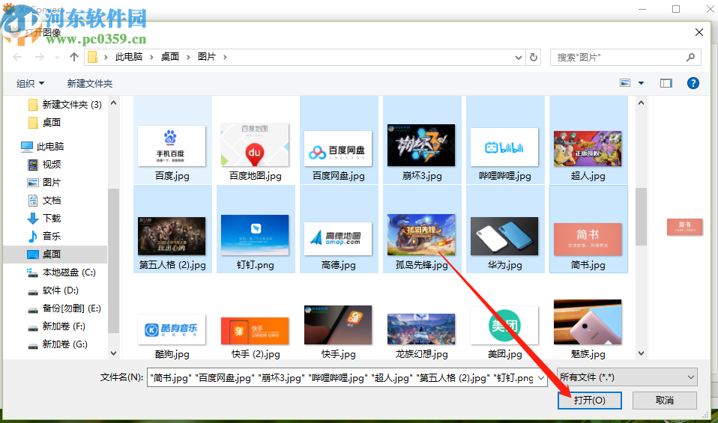This screenshot has height=423, width=718.
Task: Open the 组织 menu
Action: pyautogui.click(x=30, y=83)
